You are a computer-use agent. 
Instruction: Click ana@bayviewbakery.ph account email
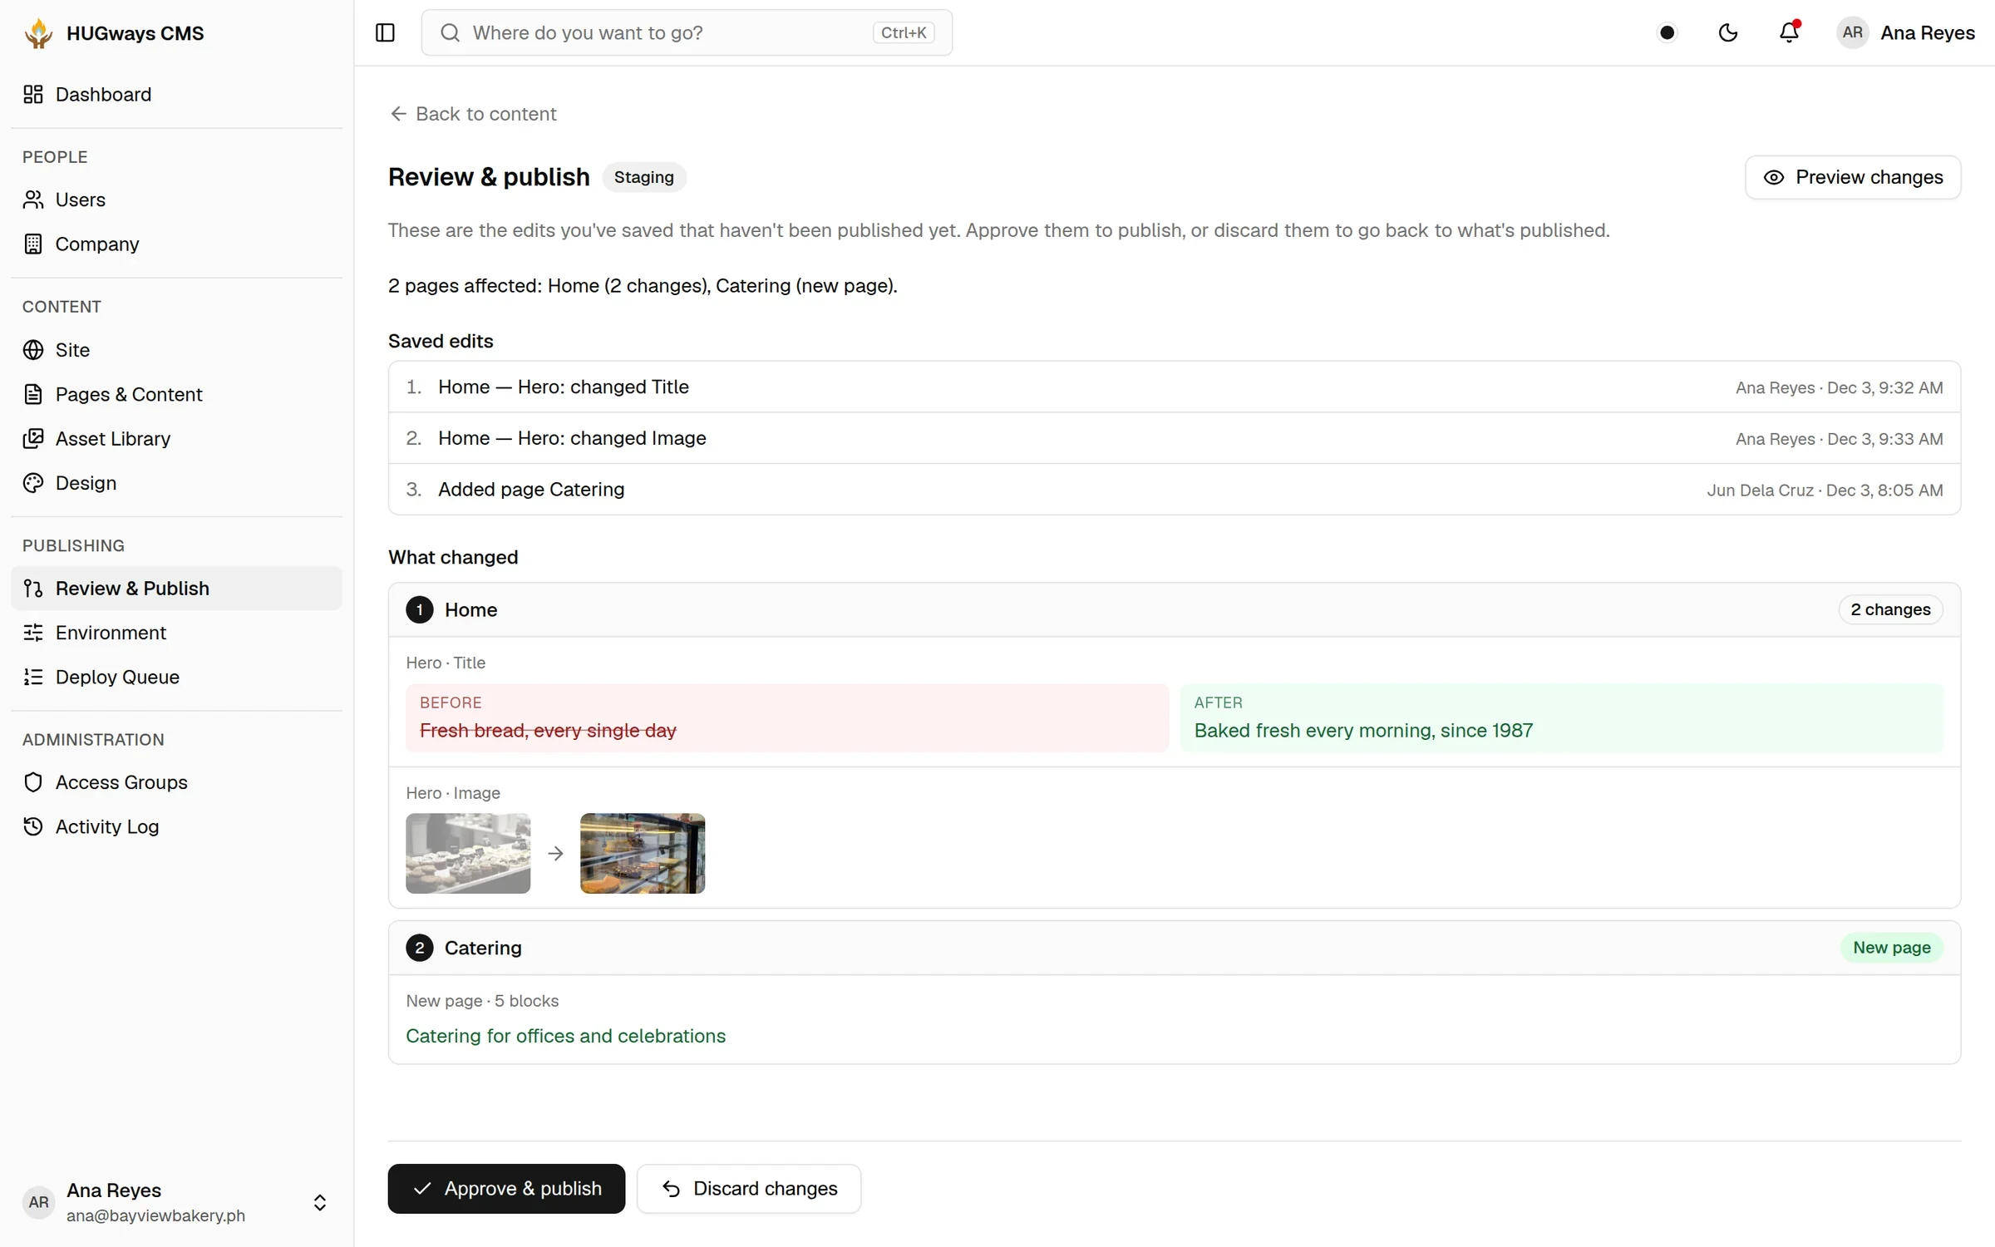pos(155,1215)
